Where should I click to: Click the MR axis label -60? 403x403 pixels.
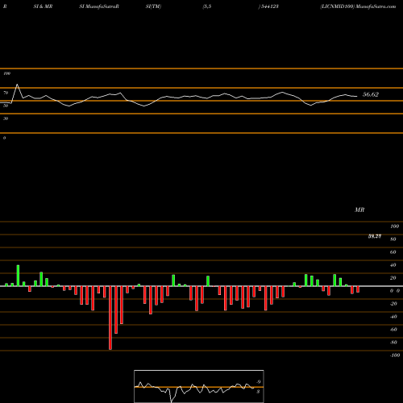point(393,330)
